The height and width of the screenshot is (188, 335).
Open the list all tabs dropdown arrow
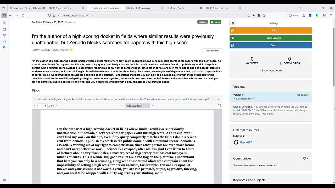pyautogui.click(x=300, y=8)
